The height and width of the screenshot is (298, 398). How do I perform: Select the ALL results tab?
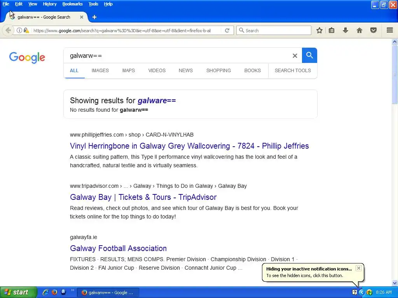pos(74,71)
